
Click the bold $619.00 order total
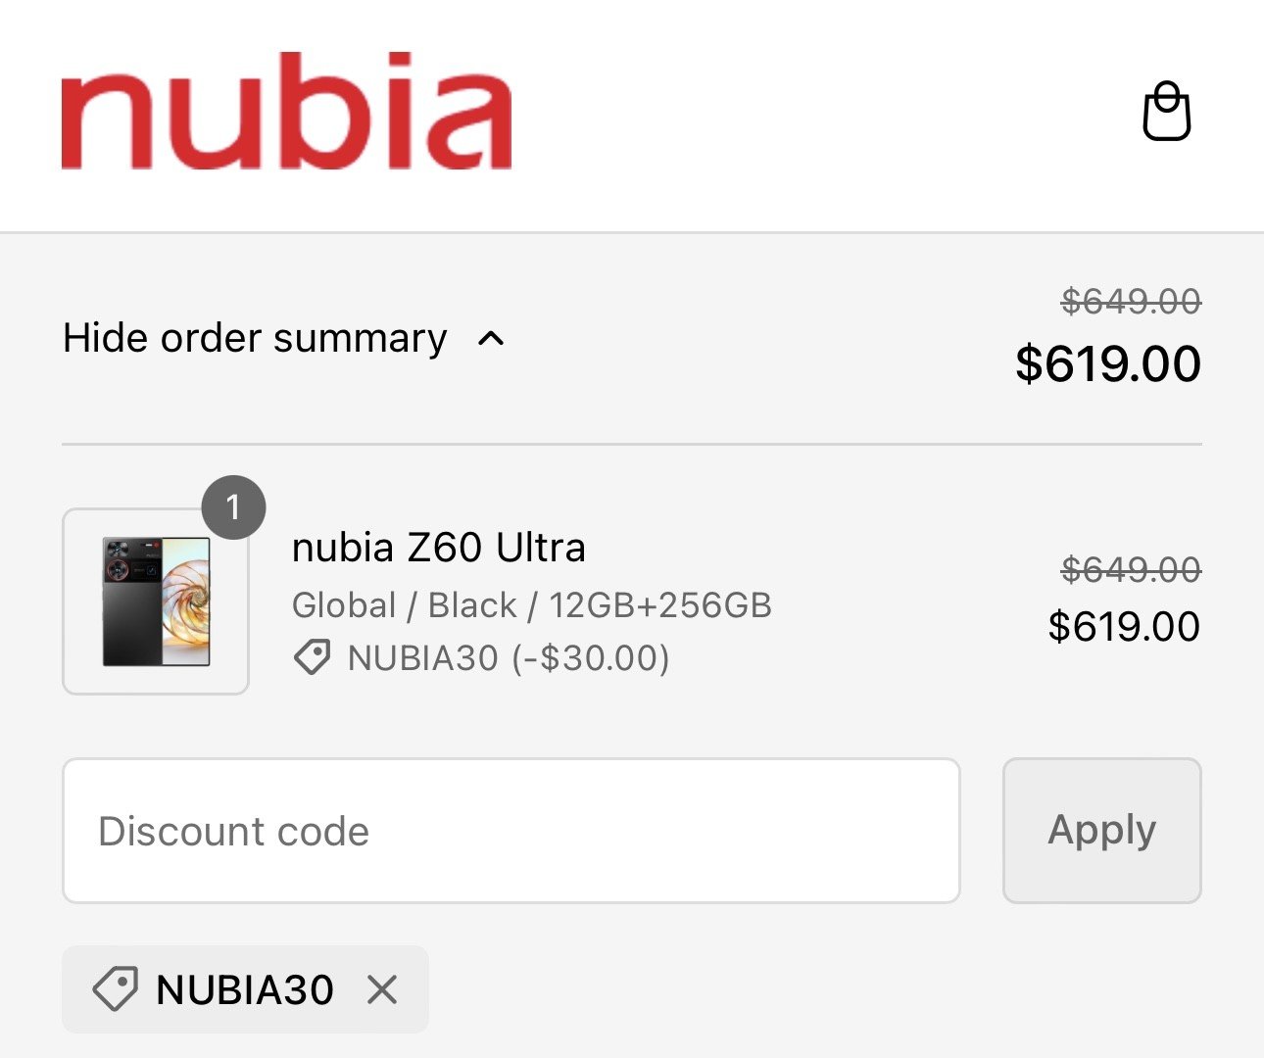click(x=1107, y=363)
